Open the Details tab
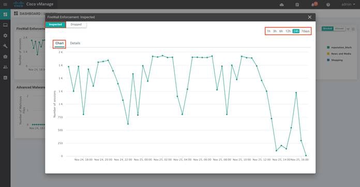Viewport: 360px width, 187px height. [x=75, y=43]
